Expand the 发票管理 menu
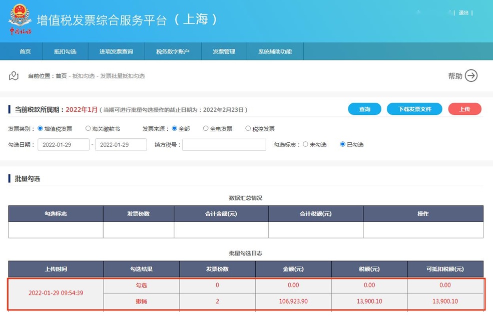 (224, 51)
